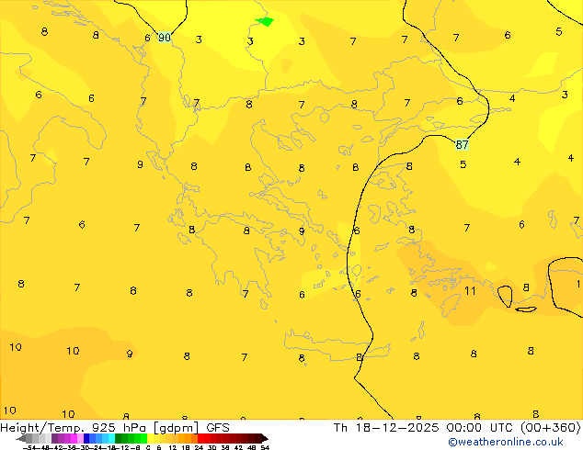Screen dimensions: 583x450
Task: Click the yellow swatch above 0 on legend
Action: pyautogui.click(x=150, y=438)
